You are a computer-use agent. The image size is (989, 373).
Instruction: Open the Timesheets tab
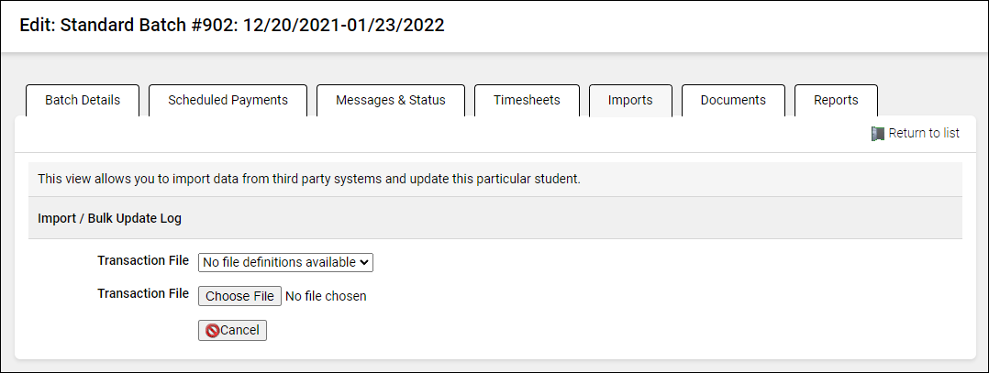click(x=527, y=101)
